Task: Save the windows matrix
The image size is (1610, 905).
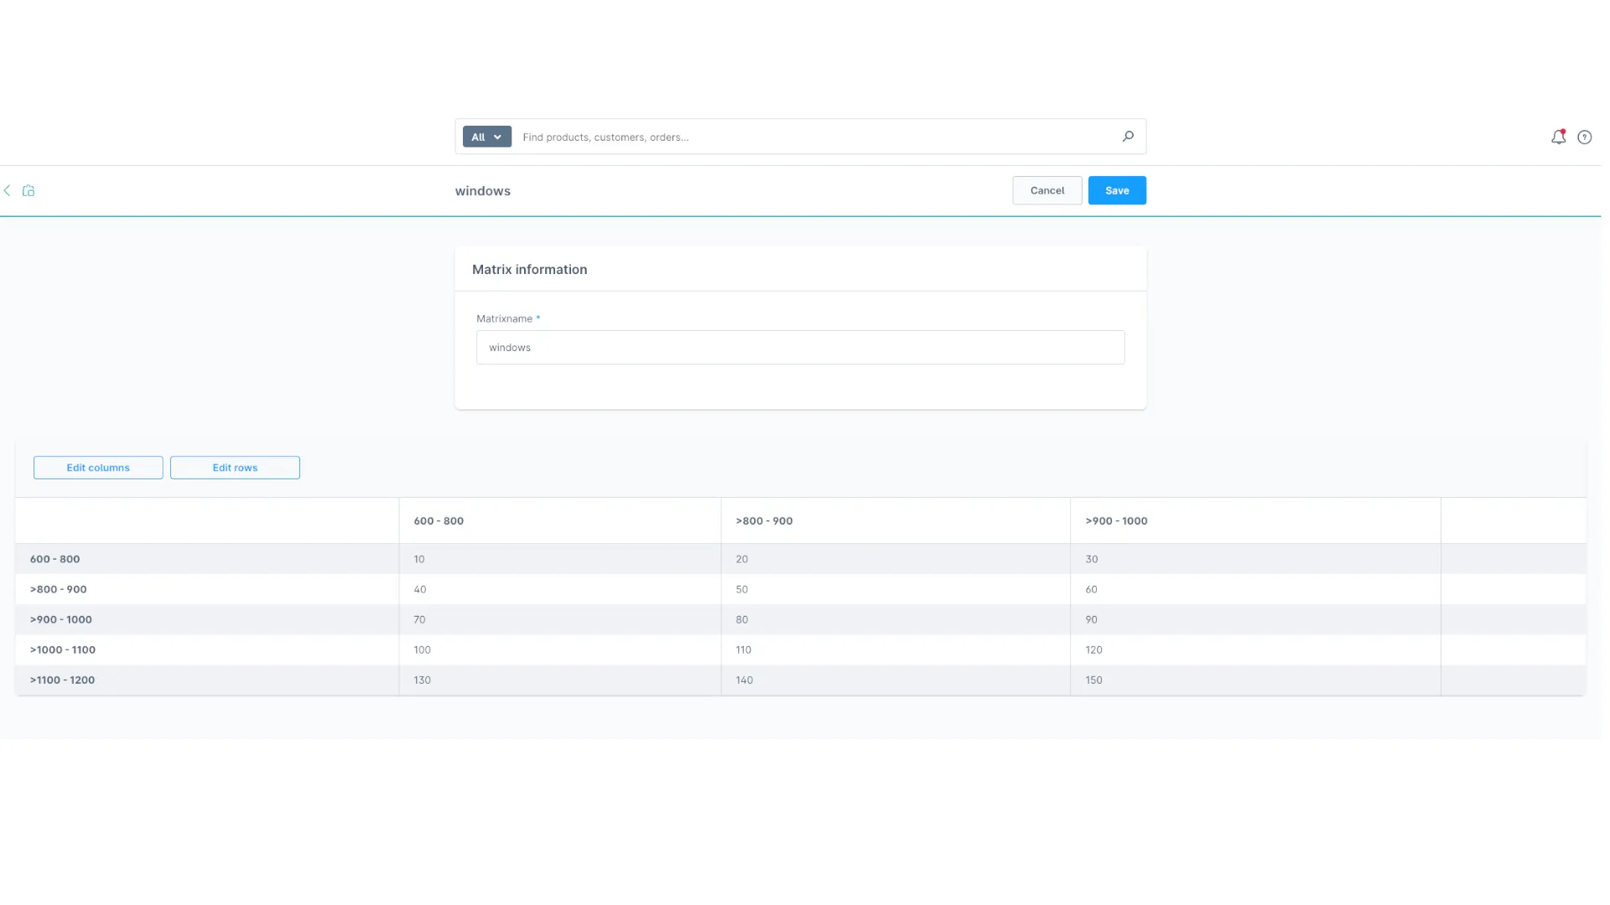Action: coord(1116,190)
